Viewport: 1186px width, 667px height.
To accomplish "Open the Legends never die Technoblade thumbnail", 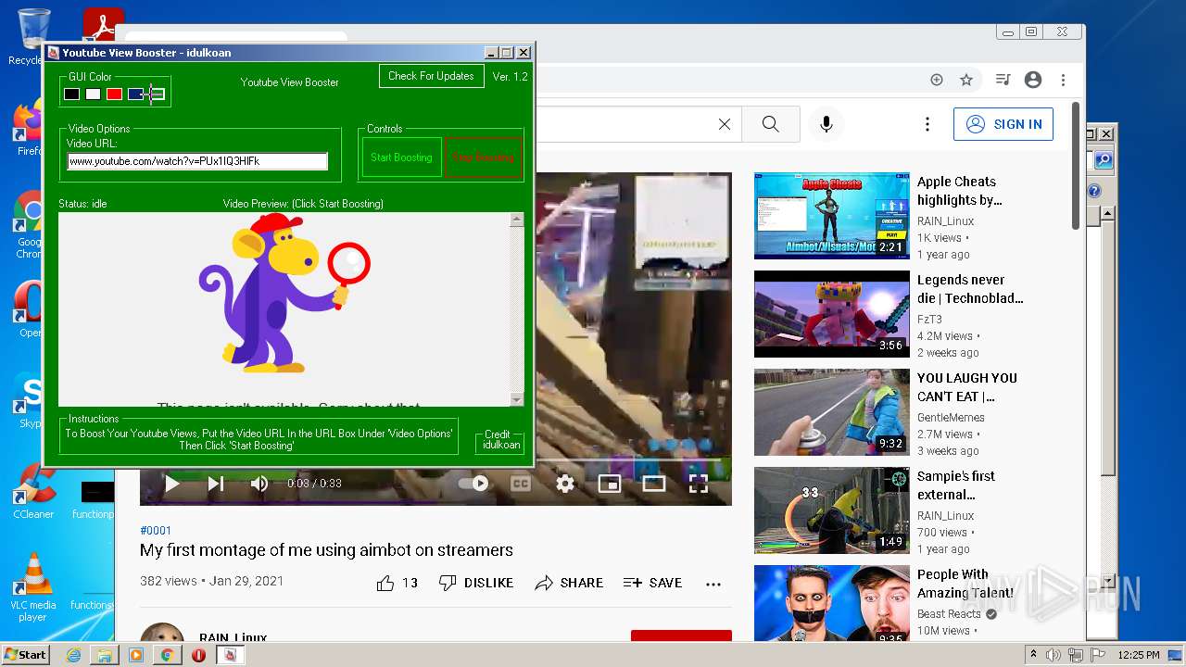I will [832, 314].
